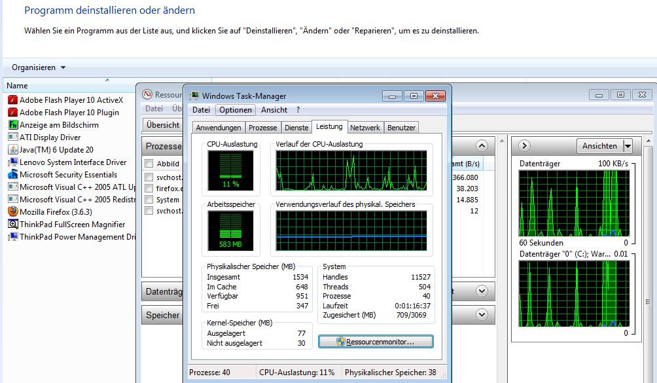
Task: Click the Physikalischer Speicher: 38 status entry
Action: (390, 373)
